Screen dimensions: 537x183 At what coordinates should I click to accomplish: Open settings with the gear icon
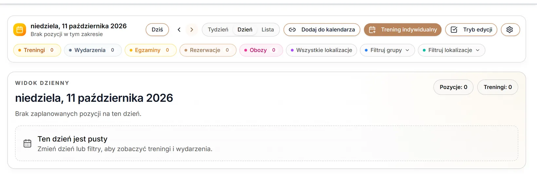[510, 30]
